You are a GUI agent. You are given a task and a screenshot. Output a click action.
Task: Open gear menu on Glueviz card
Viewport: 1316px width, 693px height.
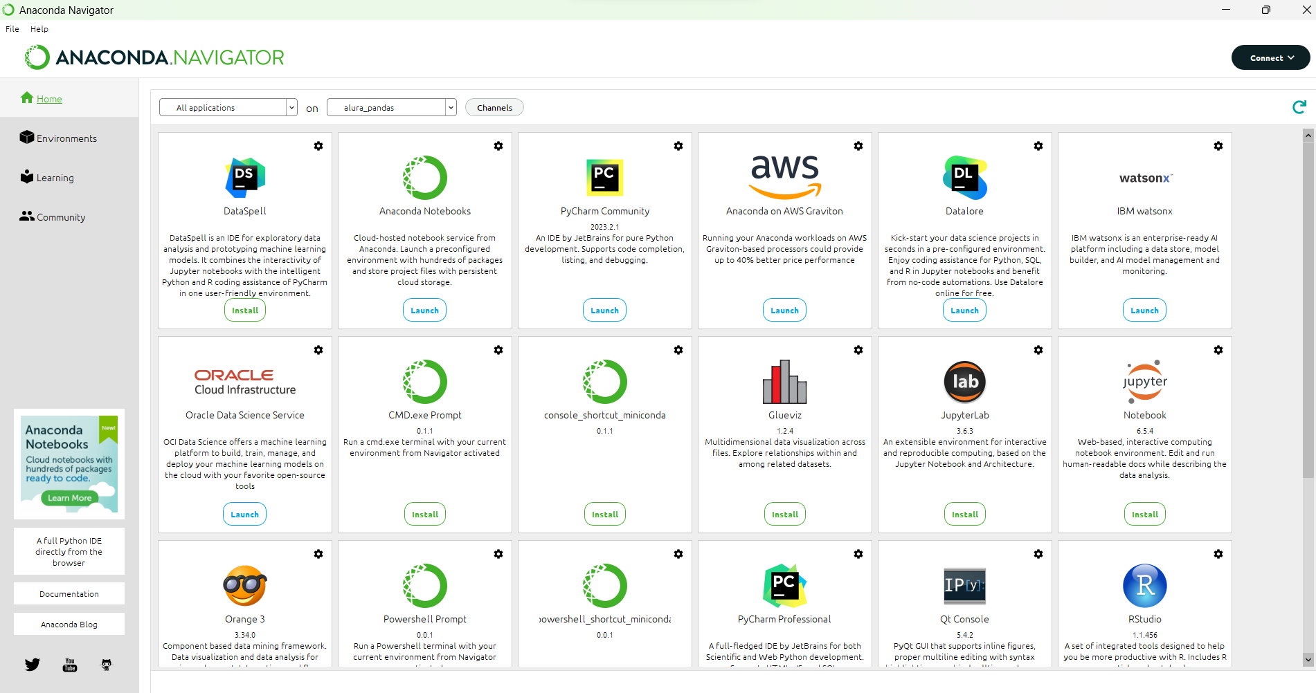click(858, 350)
